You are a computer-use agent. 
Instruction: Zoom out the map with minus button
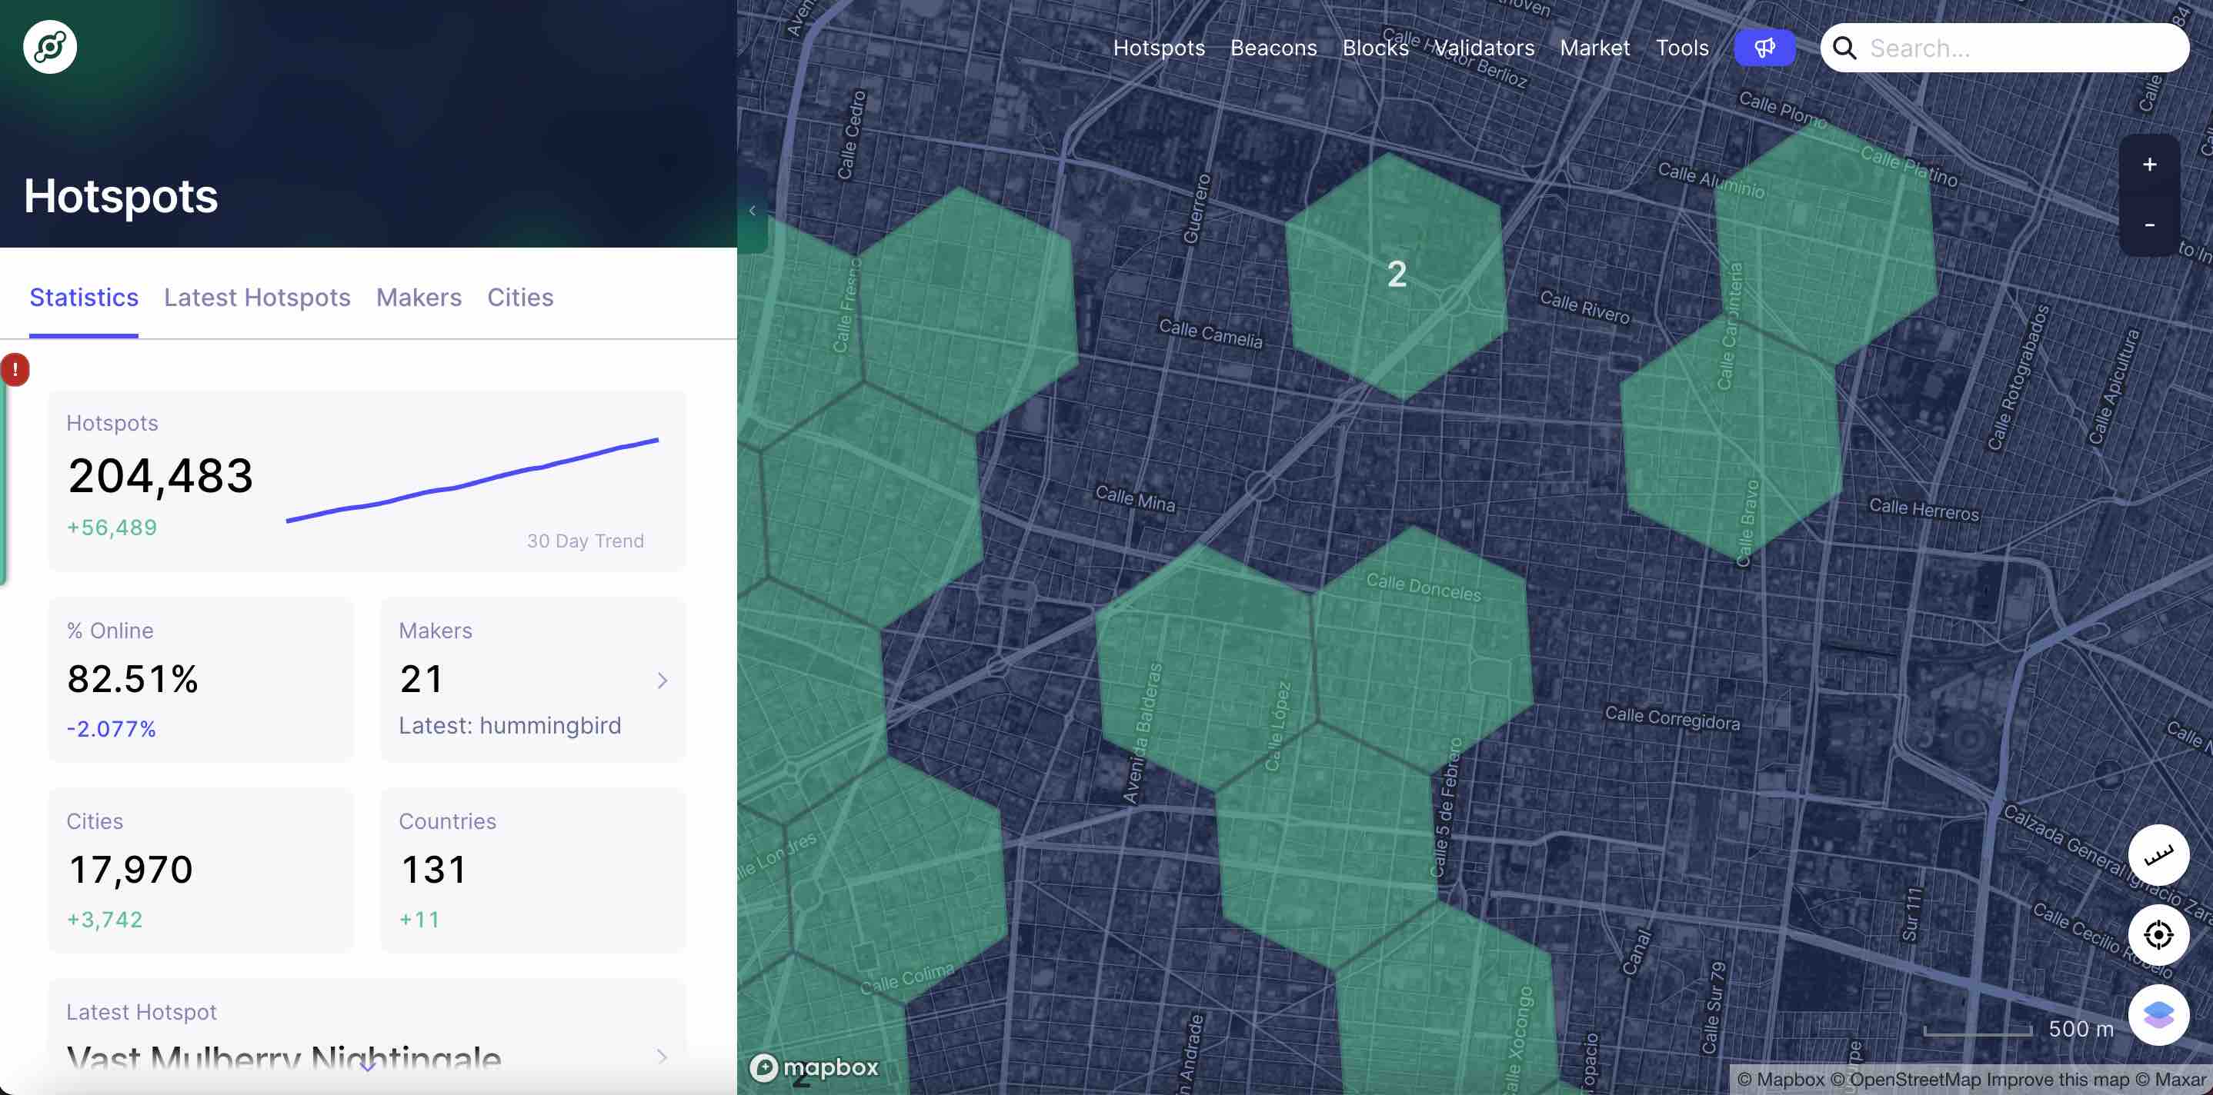pyautogui.click(x=2149, y=225)
